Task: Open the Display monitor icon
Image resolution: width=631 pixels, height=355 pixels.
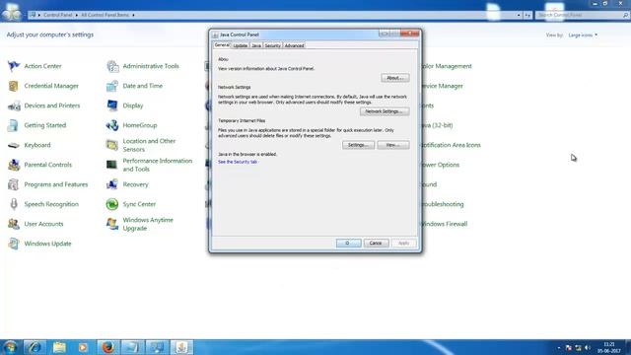Action: pyautogui.click(x=112, y=106)
